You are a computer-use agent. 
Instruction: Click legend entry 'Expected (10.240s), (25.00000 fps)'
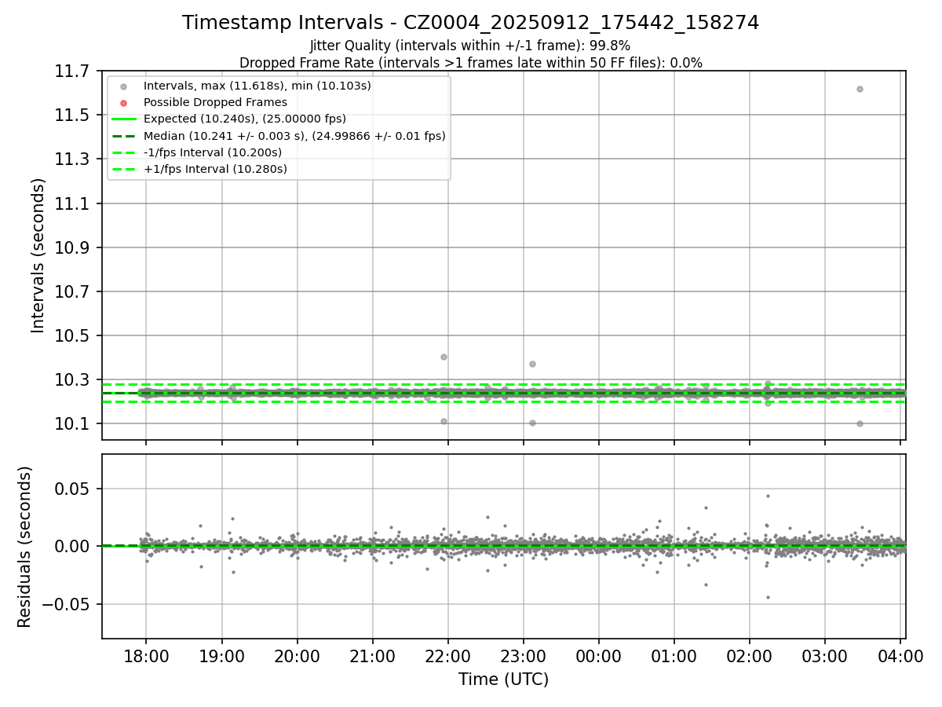(x=245, y=119)
